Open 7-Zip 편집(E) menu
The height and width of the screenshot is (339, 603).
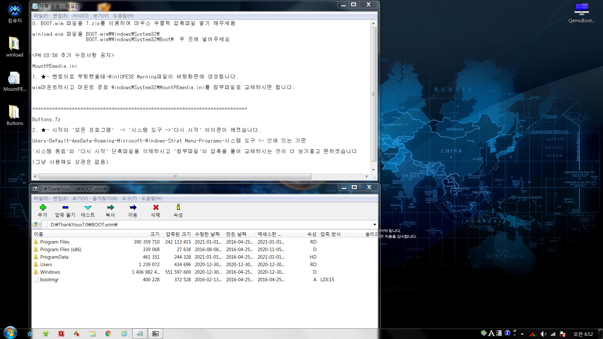tap(60, 198)
